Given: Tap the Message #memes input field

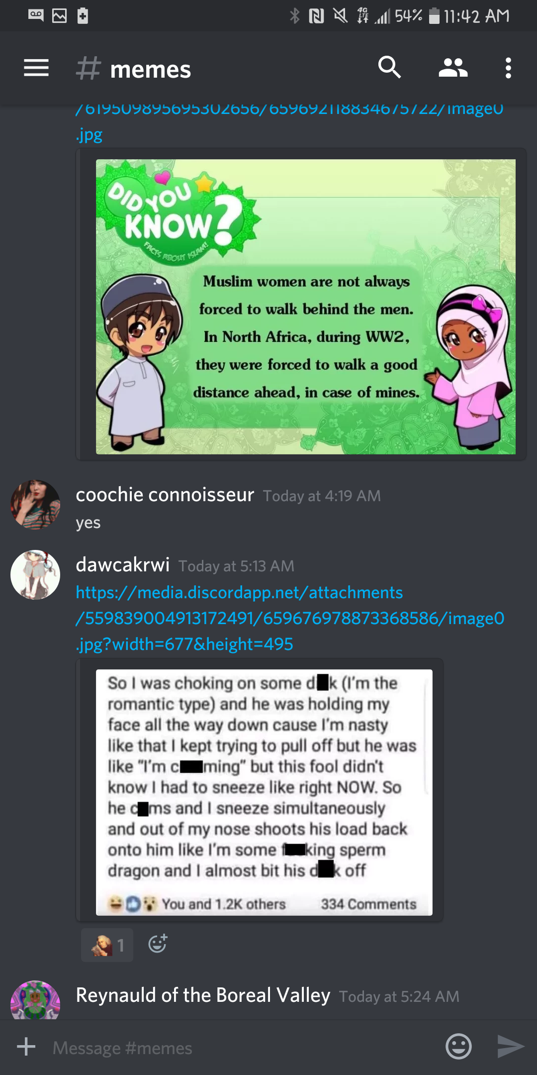Looking at the screenshot, I should [x=244, y=1048].
